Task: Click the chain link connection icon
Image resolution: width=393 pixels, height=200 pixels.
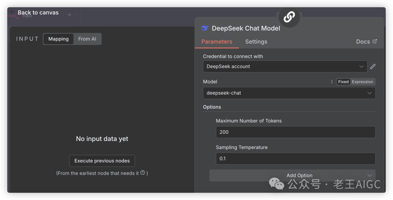Action: point(289,17)
